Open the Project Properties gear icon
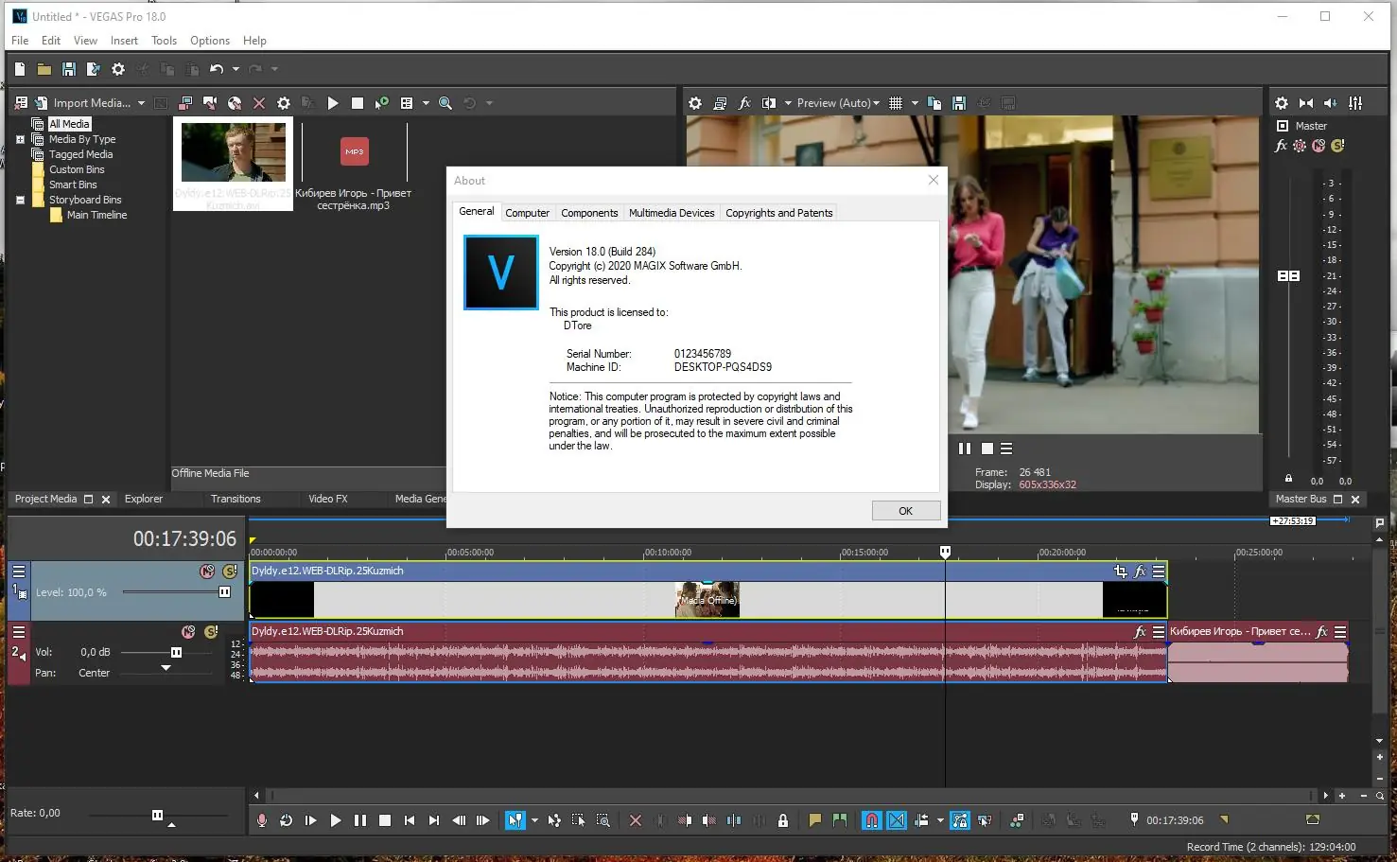The width and height of the screenshot is (1397, 862). pos(118,69)
